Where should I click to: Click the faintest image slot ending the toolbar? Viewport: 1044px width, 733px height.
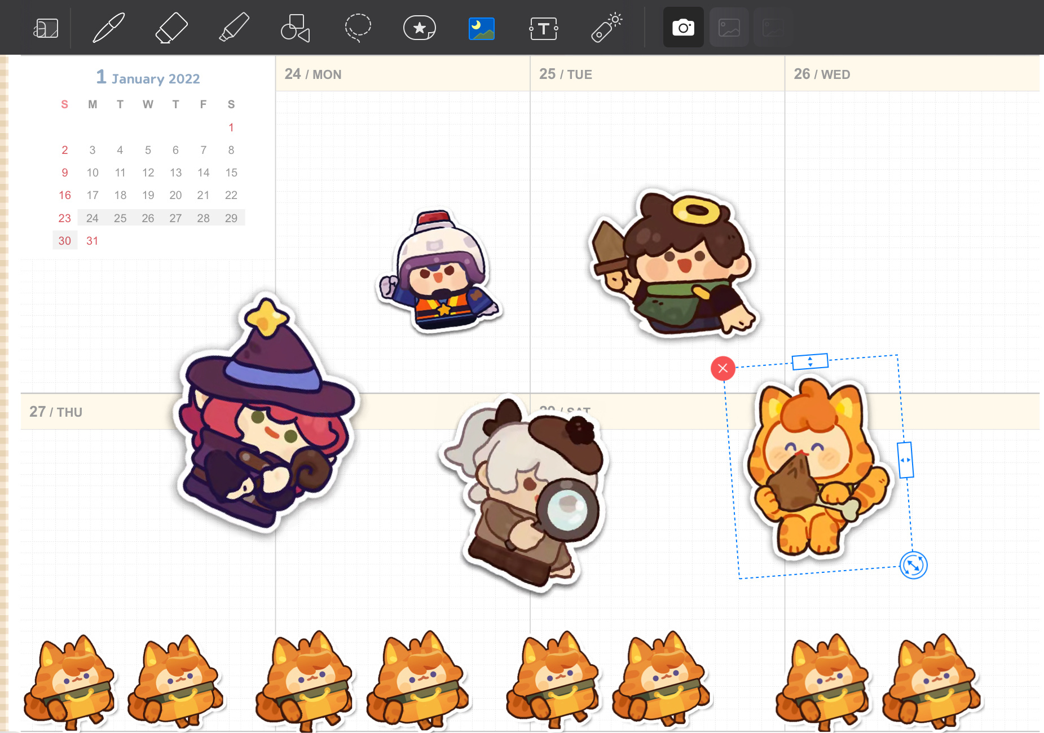pyautogui.click(x=773, y=27)
